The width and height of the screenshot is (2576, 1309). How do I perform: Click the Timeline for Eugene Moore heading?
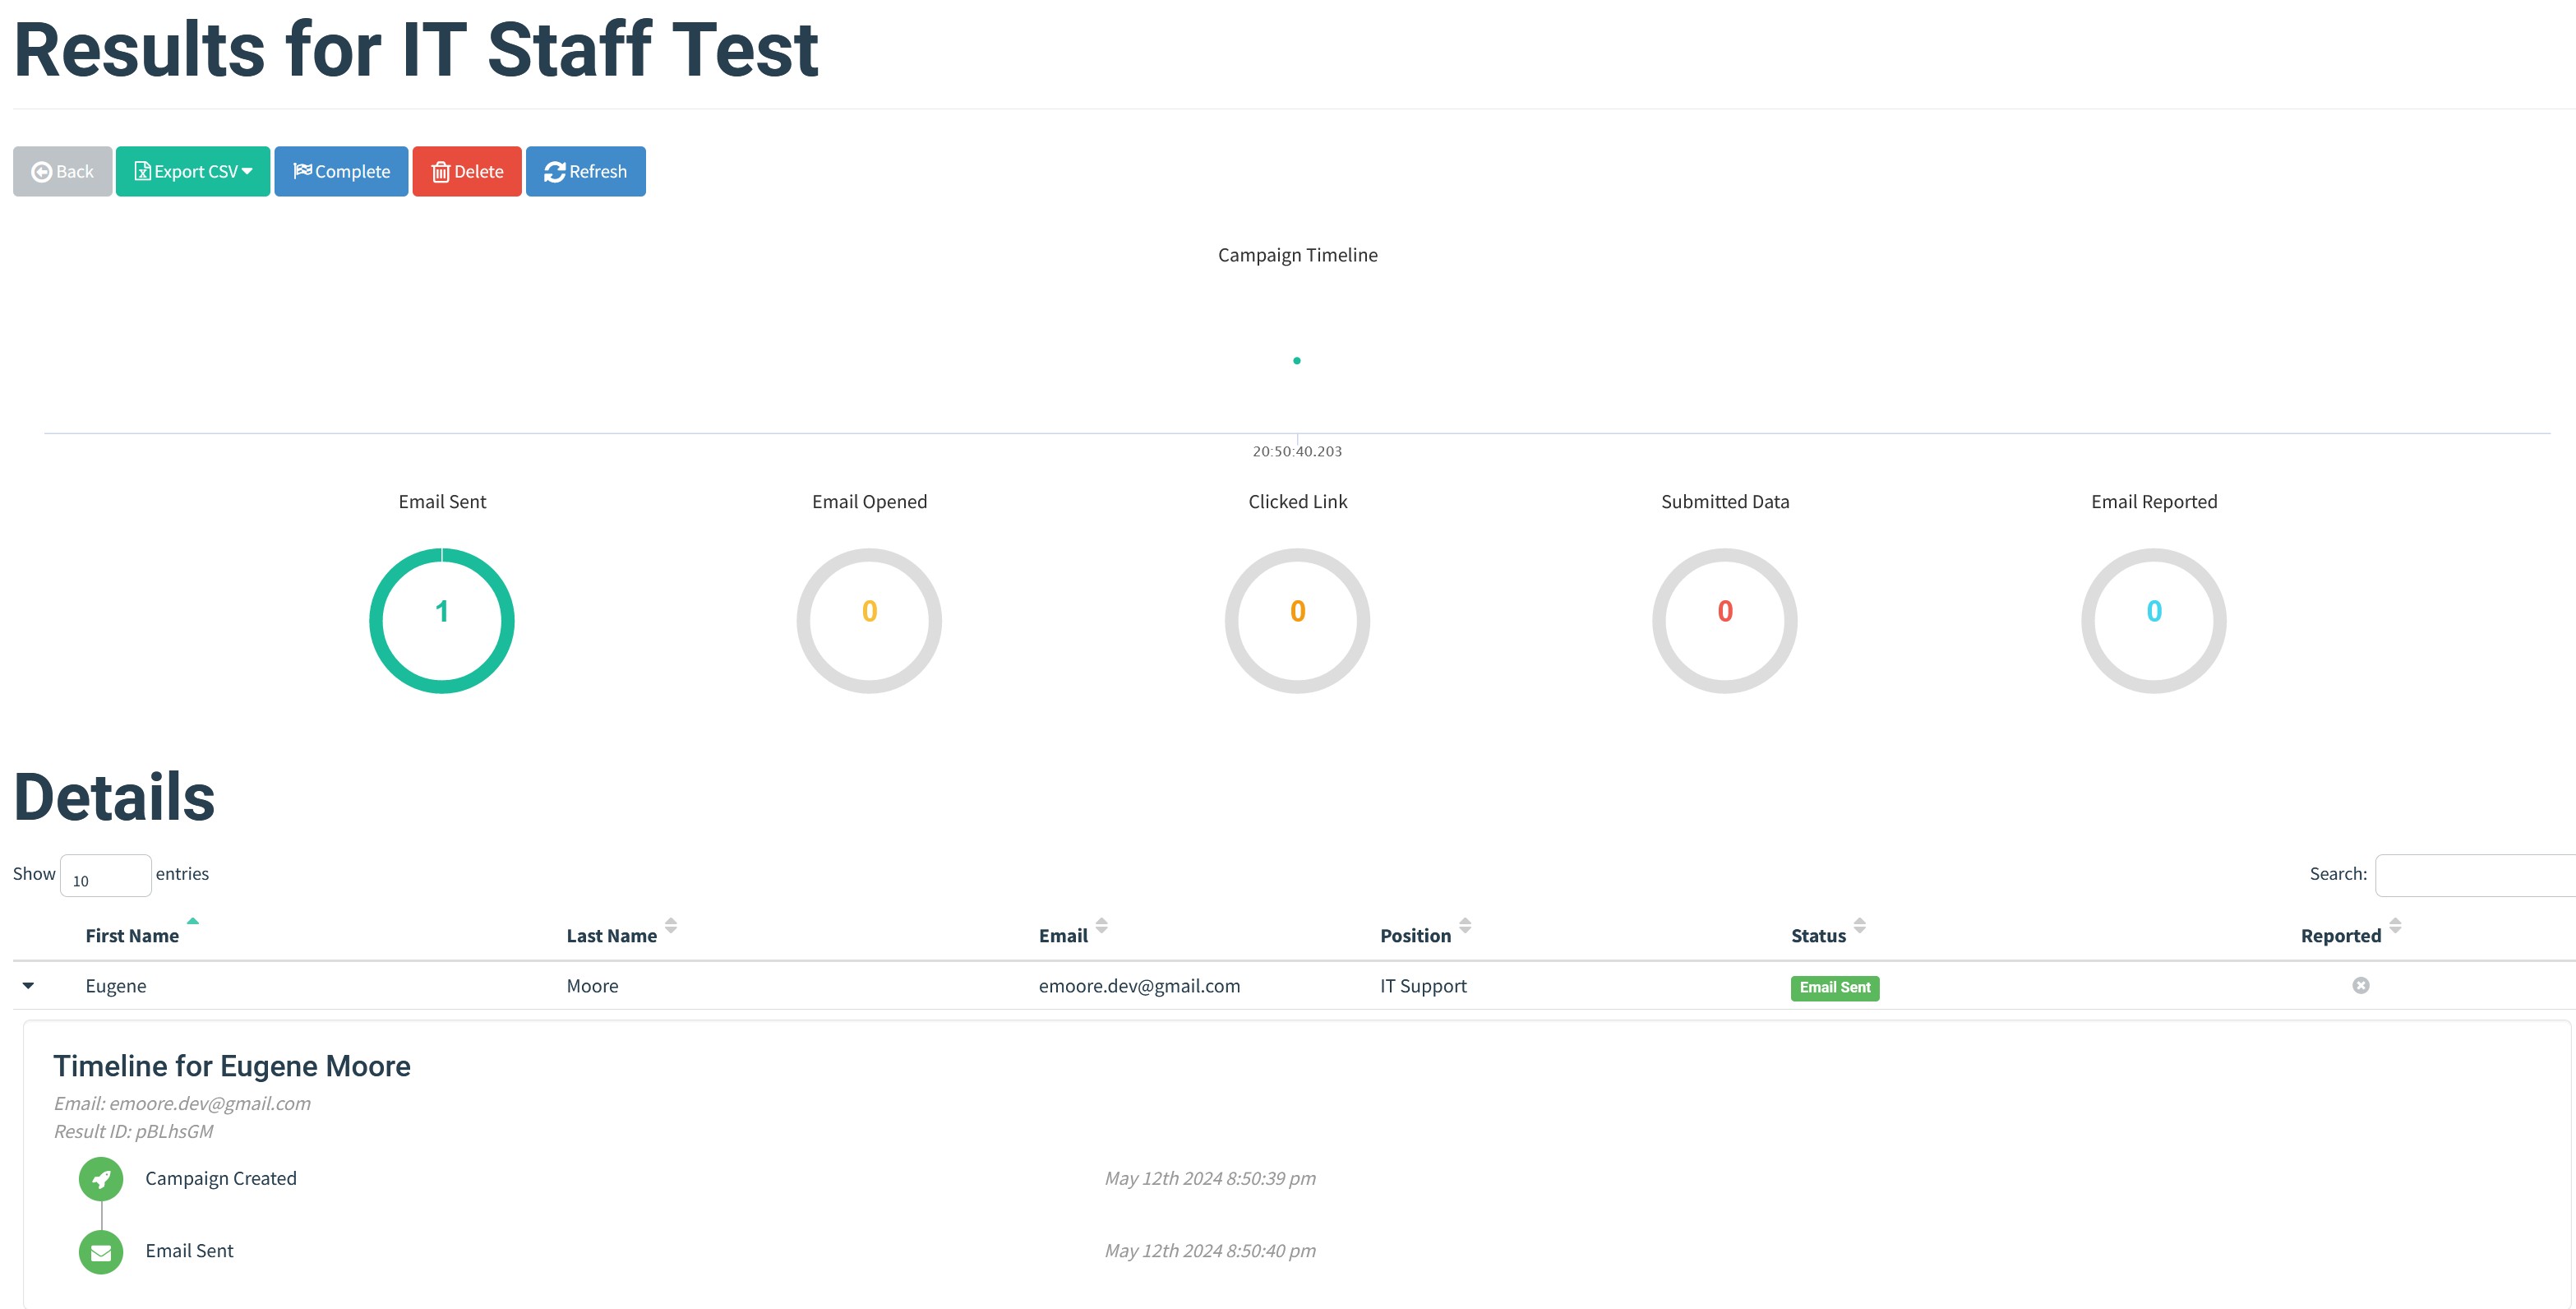pyautogui.click(x=232, y=1066)
